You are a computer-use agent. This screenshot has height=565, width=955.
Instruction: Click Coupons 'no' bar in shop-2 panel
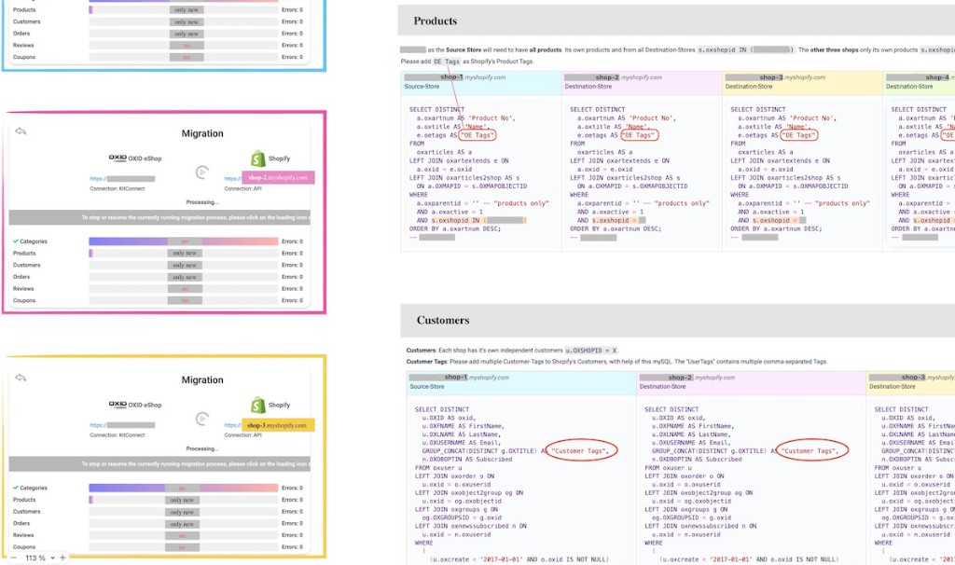pos(185,301)
